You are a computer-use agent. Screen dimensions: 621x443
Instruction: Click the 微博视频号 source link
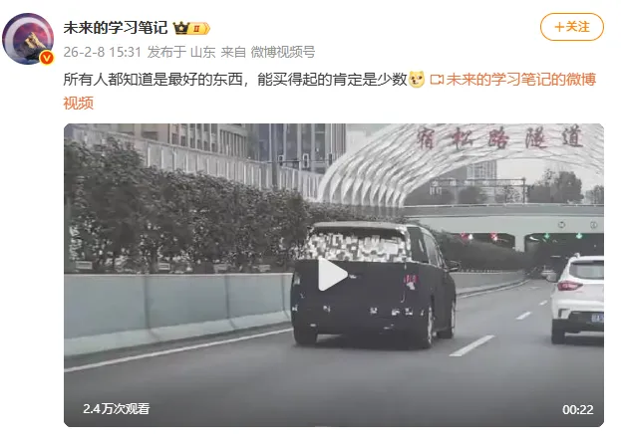click(x=283, y=52)
